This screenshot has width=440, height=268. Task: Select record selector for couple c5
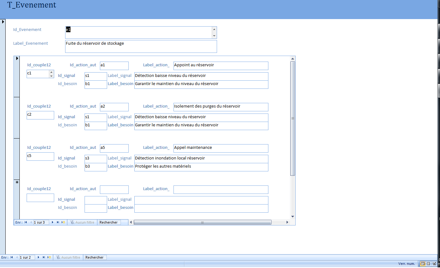17,159
